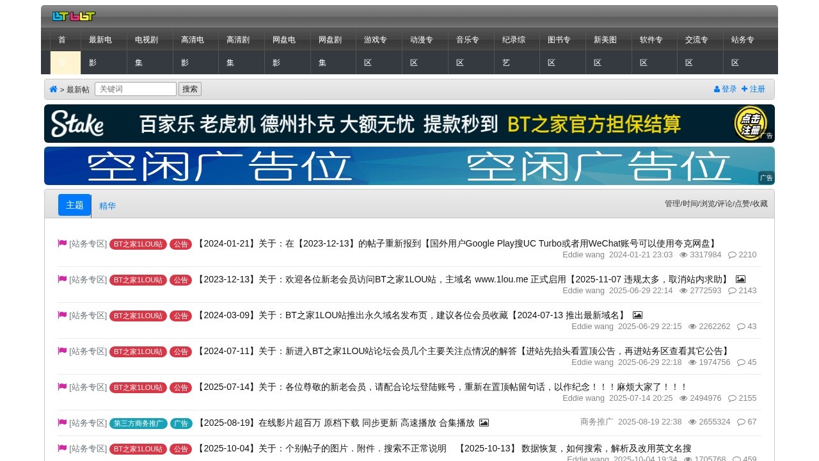Screen dimensions: 819x461
Task: Click 公告 badge on 2025-07-14 post
Action: click(180, 387)
